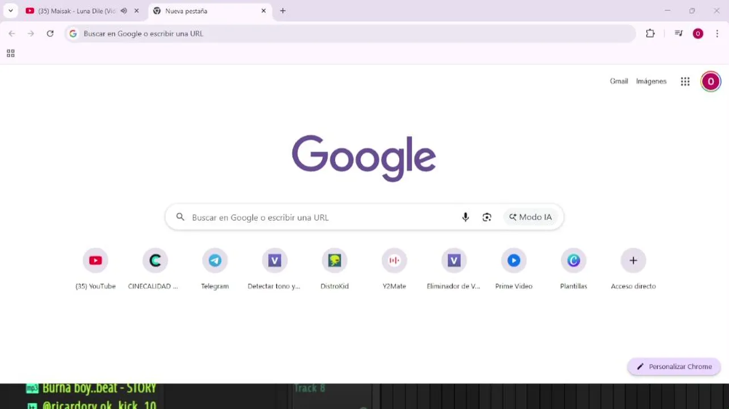This screenshot has height=409, width=729.
Task: Add a new shortcut via Acceso directo
Action: point(633,269)
